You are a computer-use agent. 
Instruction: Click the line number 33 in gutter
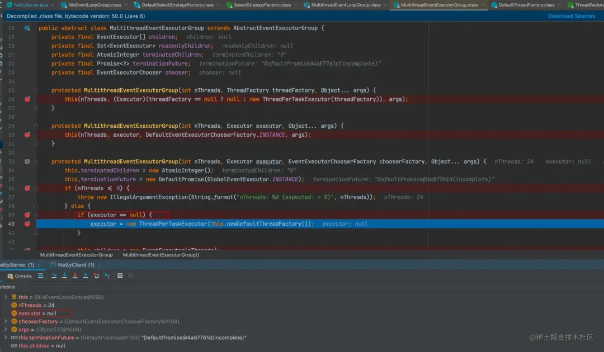tap(11, 161)
